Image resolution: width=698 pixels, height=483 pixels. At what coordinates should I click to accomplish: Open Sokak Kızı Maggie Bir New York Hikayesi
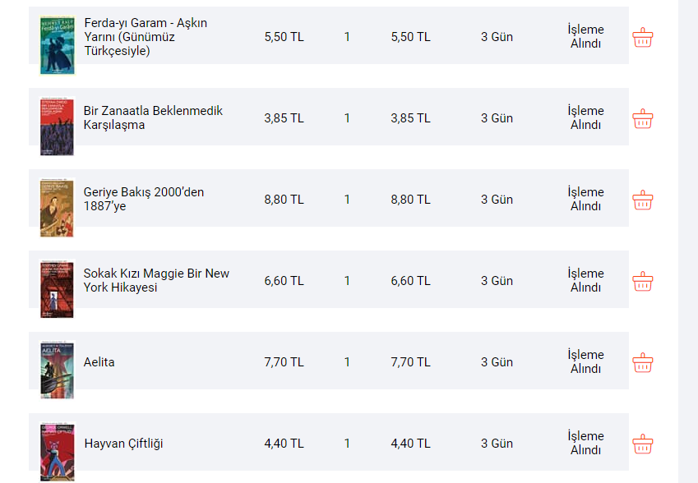(x=156, y=281)
